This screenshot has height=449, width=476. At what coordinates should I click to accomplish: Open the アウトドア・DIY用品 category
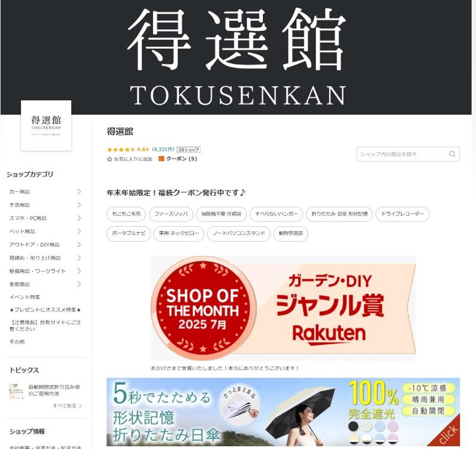click(35, 245)
